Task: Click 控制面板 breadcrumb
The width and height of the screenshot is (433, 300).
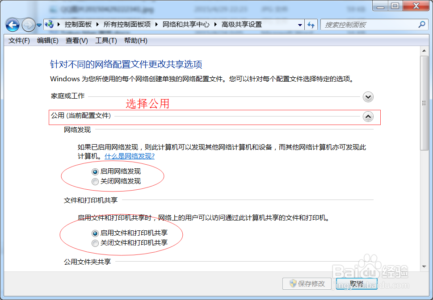Action: [78, 25]
